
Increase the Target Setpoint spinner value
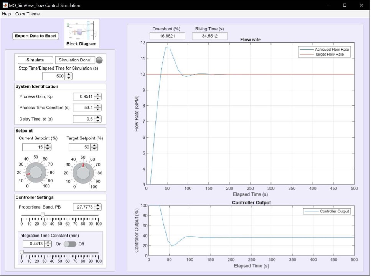tap(94, 145)
